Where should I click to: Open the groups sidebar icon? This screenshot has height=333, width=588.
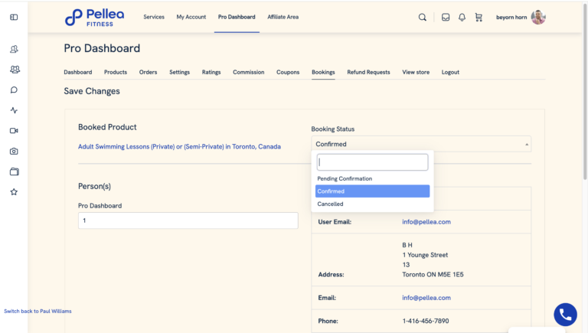coord(15,70)
